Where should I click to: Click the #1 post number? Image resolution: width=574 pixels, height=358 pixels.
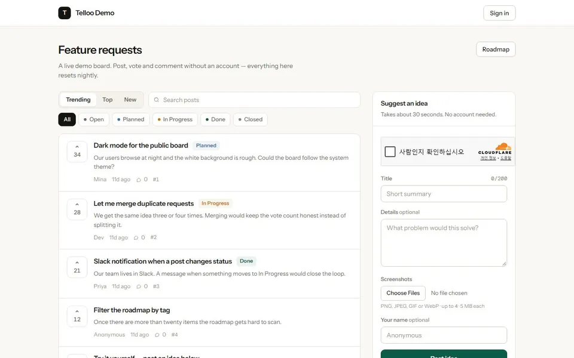point(156,180)
